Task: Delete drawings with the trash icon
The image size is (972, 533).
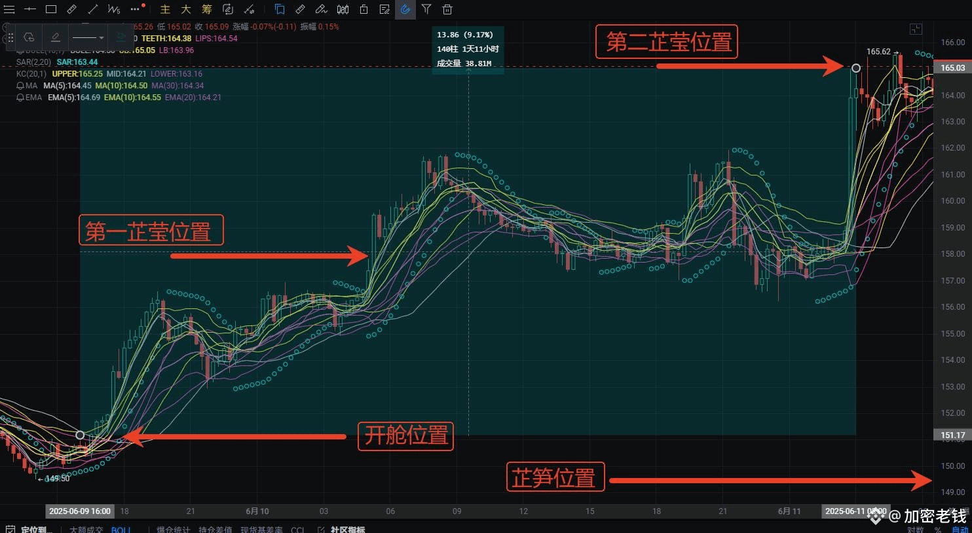Action: coord(447,9)
